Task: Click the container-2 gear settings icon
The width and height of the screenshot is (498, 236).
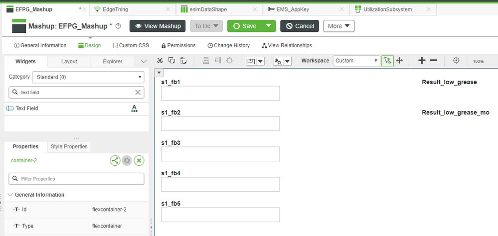Action: pos(127,160)
